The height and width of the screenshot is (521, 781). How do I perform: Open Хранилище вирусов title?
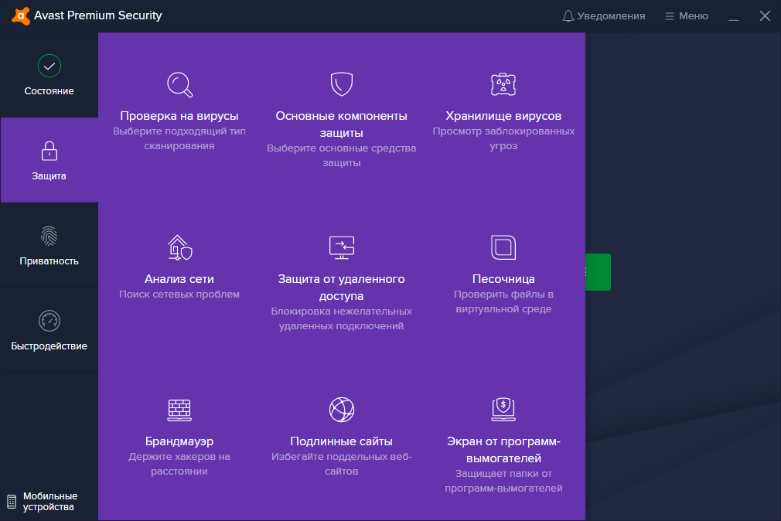(503, 116)
